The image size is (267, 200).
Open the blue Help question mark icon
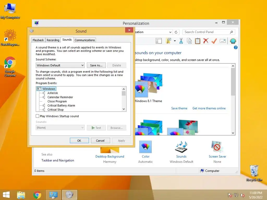[236, 47]
